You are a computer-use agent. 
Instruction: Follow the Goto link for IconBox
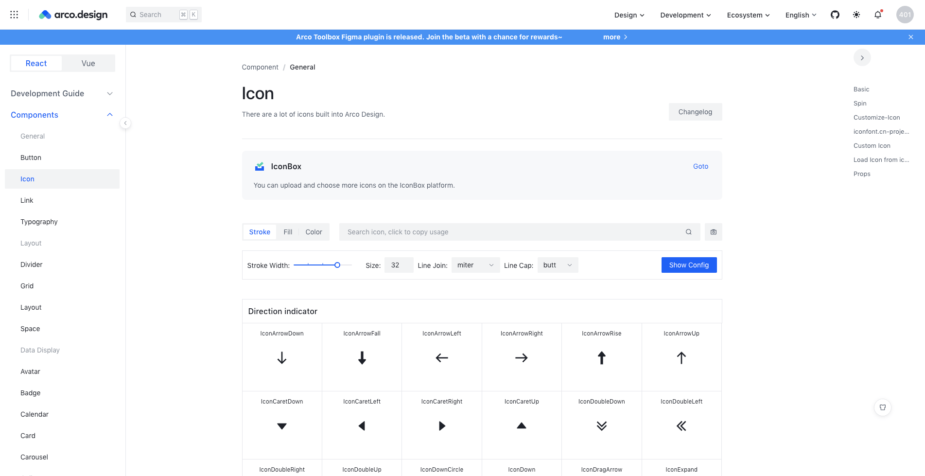(x=701, y=166)
